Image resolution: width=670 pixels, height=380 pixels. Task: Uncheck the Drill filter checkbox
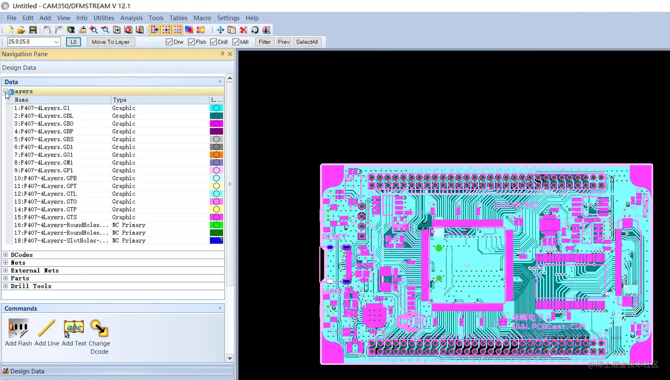[214, 42]
